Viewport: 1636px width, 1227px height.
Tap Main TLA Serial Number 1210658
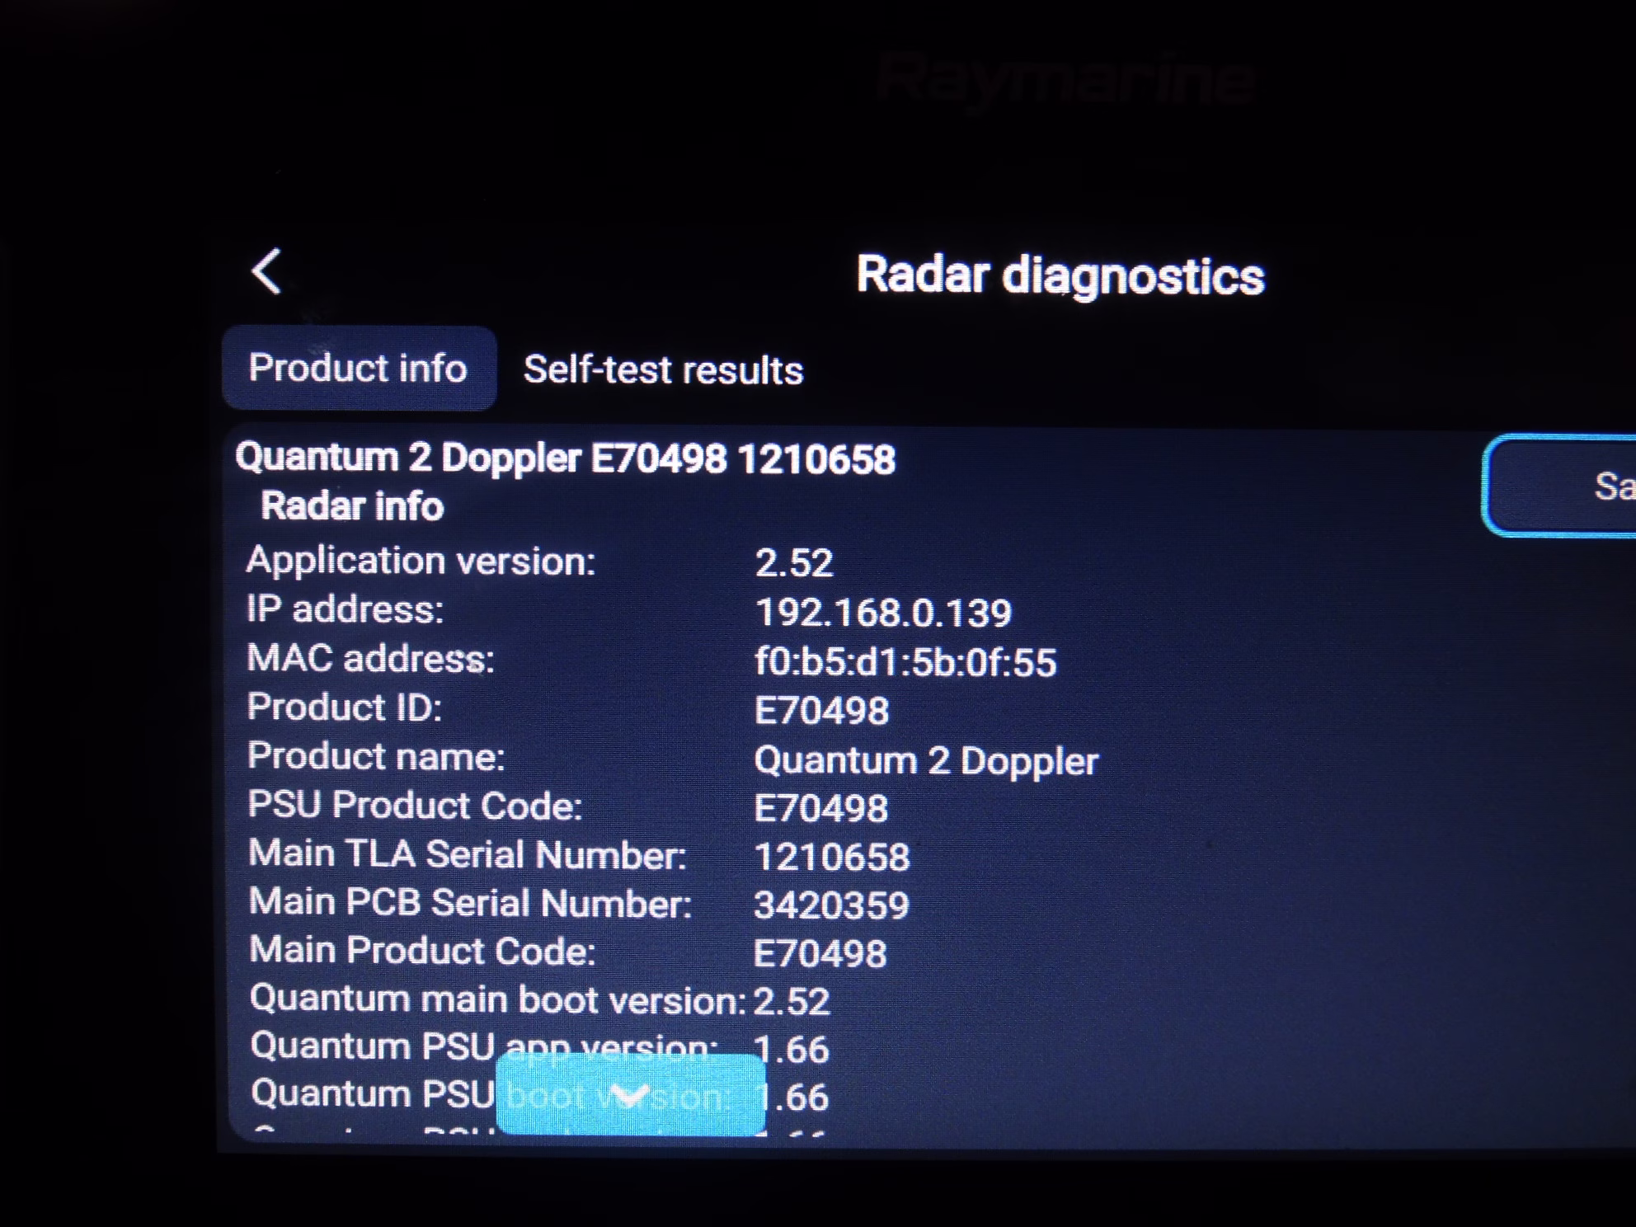point(832,857)
